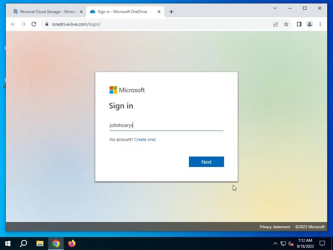The height and width of the screenshot is (250, 333).
Task: Close the Chrome window
Action: (319, 8)
